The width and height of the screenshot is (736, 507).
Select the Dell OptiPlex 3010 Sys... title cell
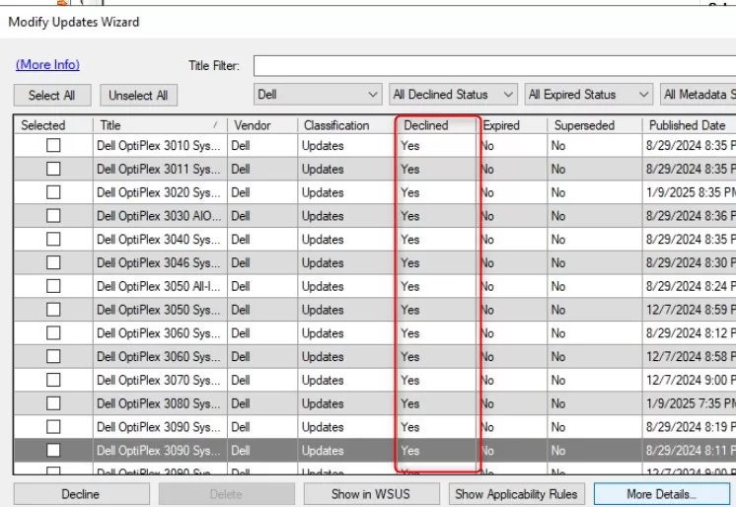click(160, 146)
